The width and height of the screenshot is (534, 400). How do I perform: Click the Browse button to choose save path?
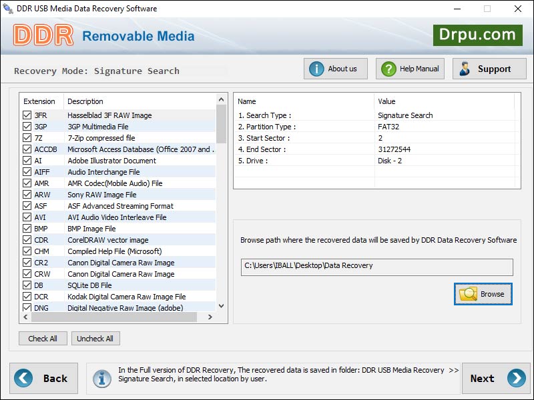coord(483,293)
